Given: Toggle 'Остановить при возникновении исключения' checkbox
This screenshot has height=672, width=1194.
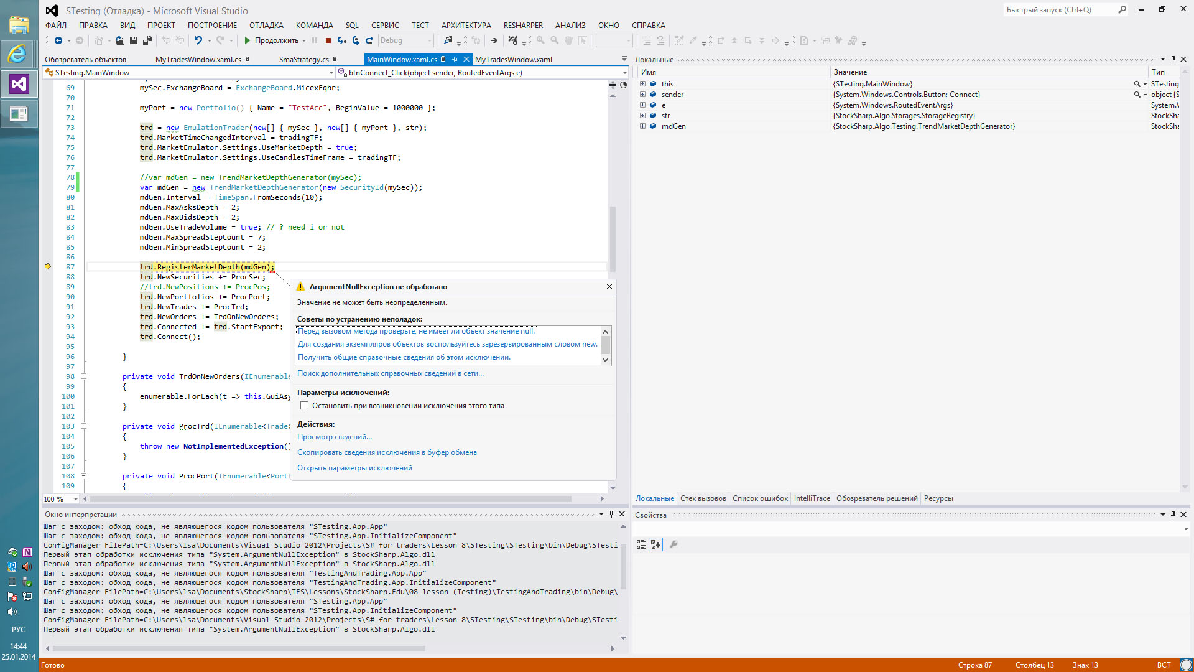Looking at the screenshot, I should 304,406.
